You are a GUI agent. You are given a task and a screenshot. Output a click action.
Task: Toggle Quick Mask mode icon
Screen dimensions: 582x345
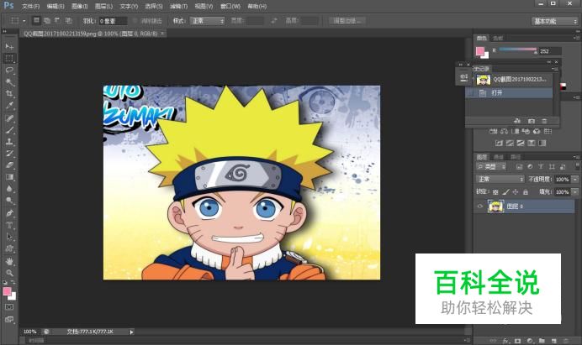click(x=9, y=307)
